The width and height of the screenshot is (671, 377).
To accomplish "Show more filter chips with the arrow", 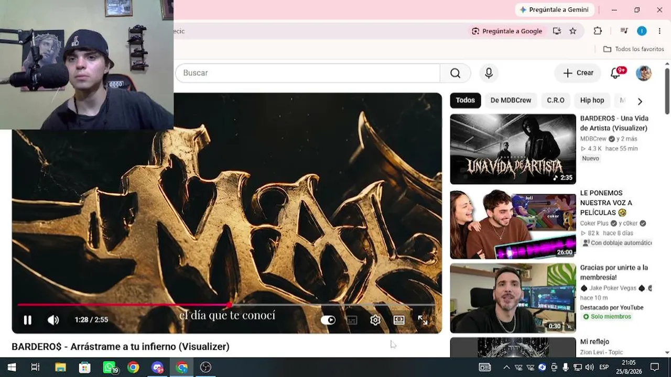I will (640, 101).
